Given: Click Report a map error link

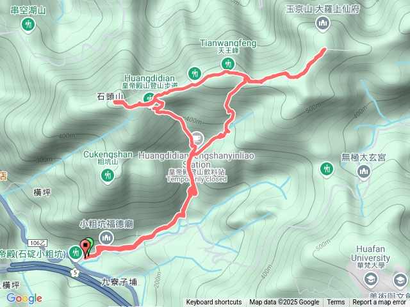Looking at the screenshot, I should 379,303.
